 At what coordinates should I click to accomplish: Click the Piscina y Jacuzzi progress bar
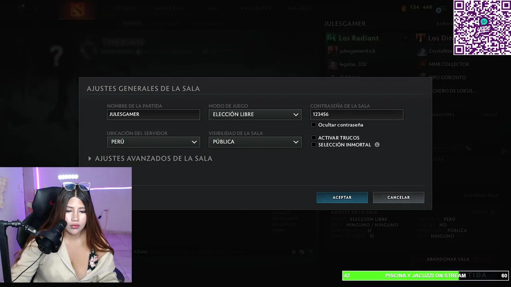click(x=426, y=275)
